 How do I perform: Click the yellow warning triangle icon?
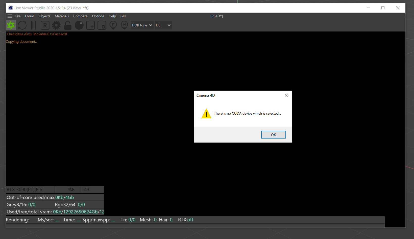206,114
